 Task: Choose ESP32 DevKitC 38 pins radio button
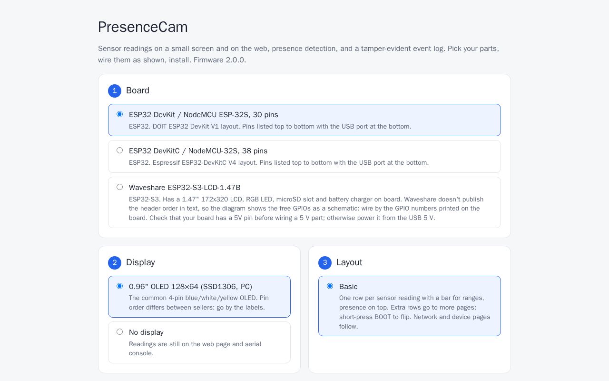119,150
